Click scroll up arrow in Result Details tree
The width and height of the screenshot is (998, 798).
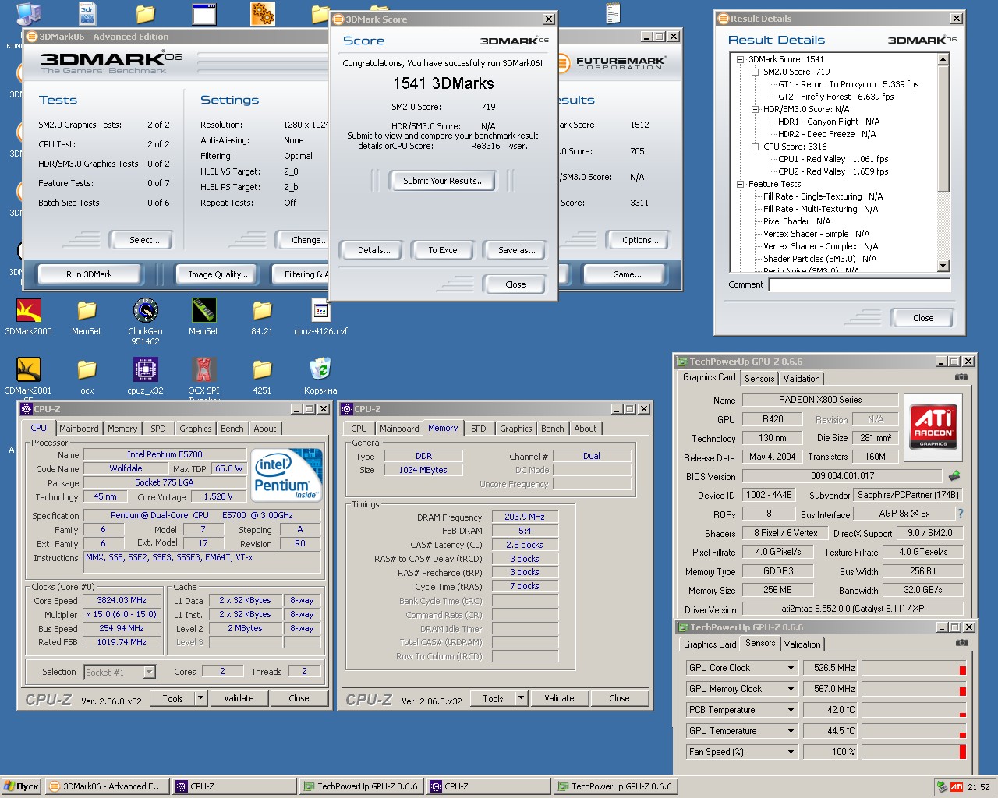[x=943, y=59]
